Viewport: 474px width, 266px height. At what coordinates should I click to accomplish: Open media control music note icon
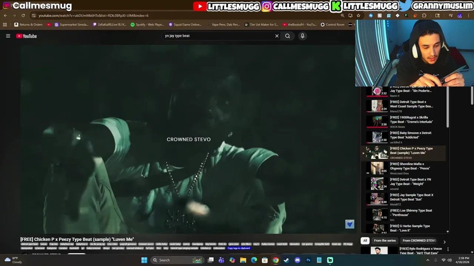click(451, 16)
